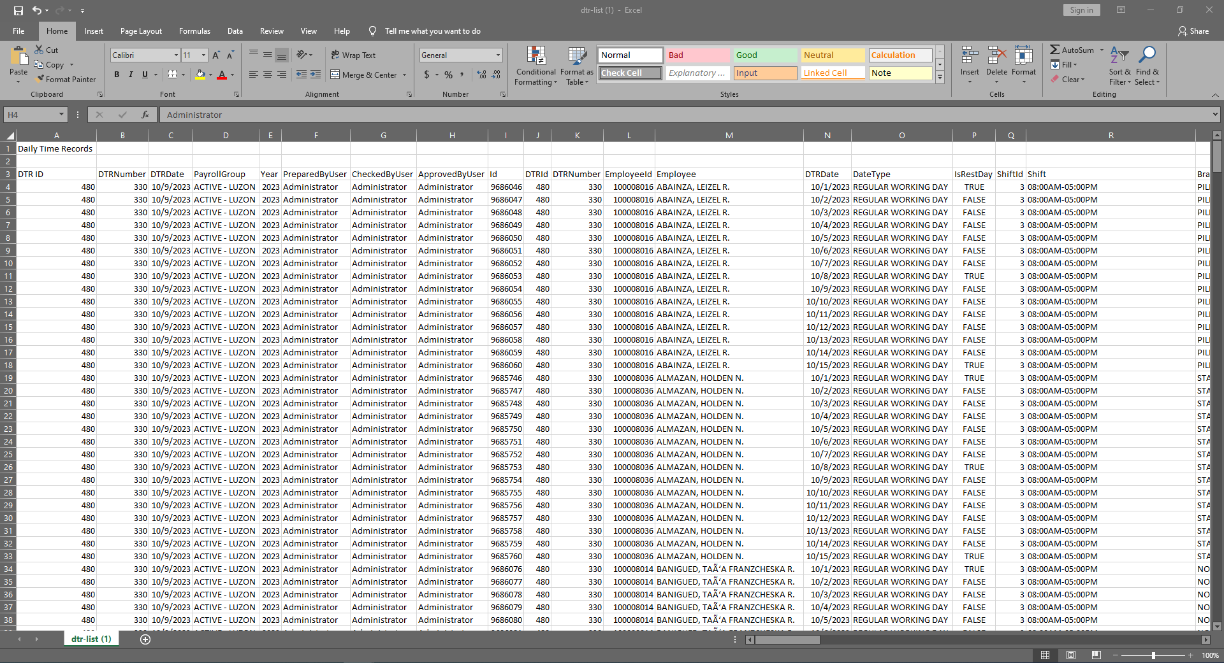Click the Cut scissors icon

click(x=40, y=50)
